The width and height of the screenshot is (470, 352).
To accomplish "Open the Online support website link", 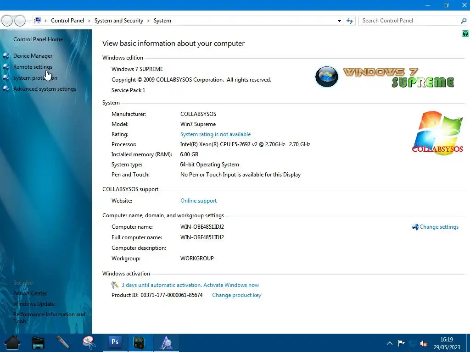I will 198,201.
